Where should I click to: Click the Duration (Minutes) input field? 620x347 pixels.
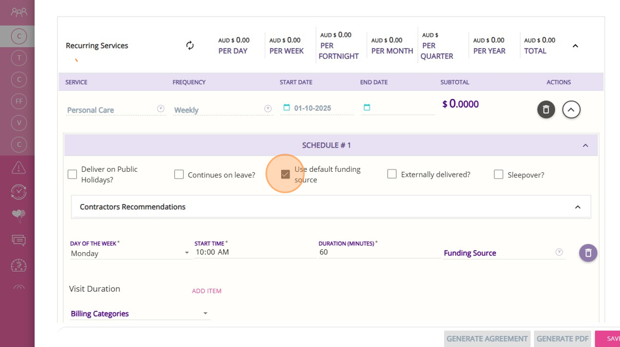(379, 252)
